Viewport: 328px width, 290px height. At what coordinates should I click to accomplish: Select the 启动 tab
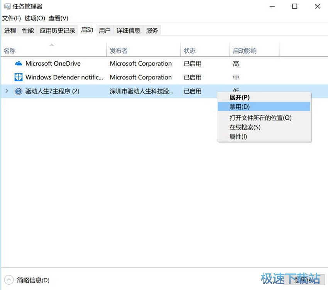click(x=87, y=30)
